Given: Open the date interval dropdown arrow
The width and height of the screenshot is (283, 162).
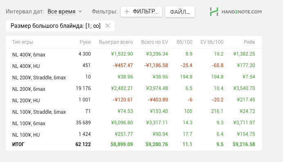Looking at the screenshot, I should click(x=80, y=12).
